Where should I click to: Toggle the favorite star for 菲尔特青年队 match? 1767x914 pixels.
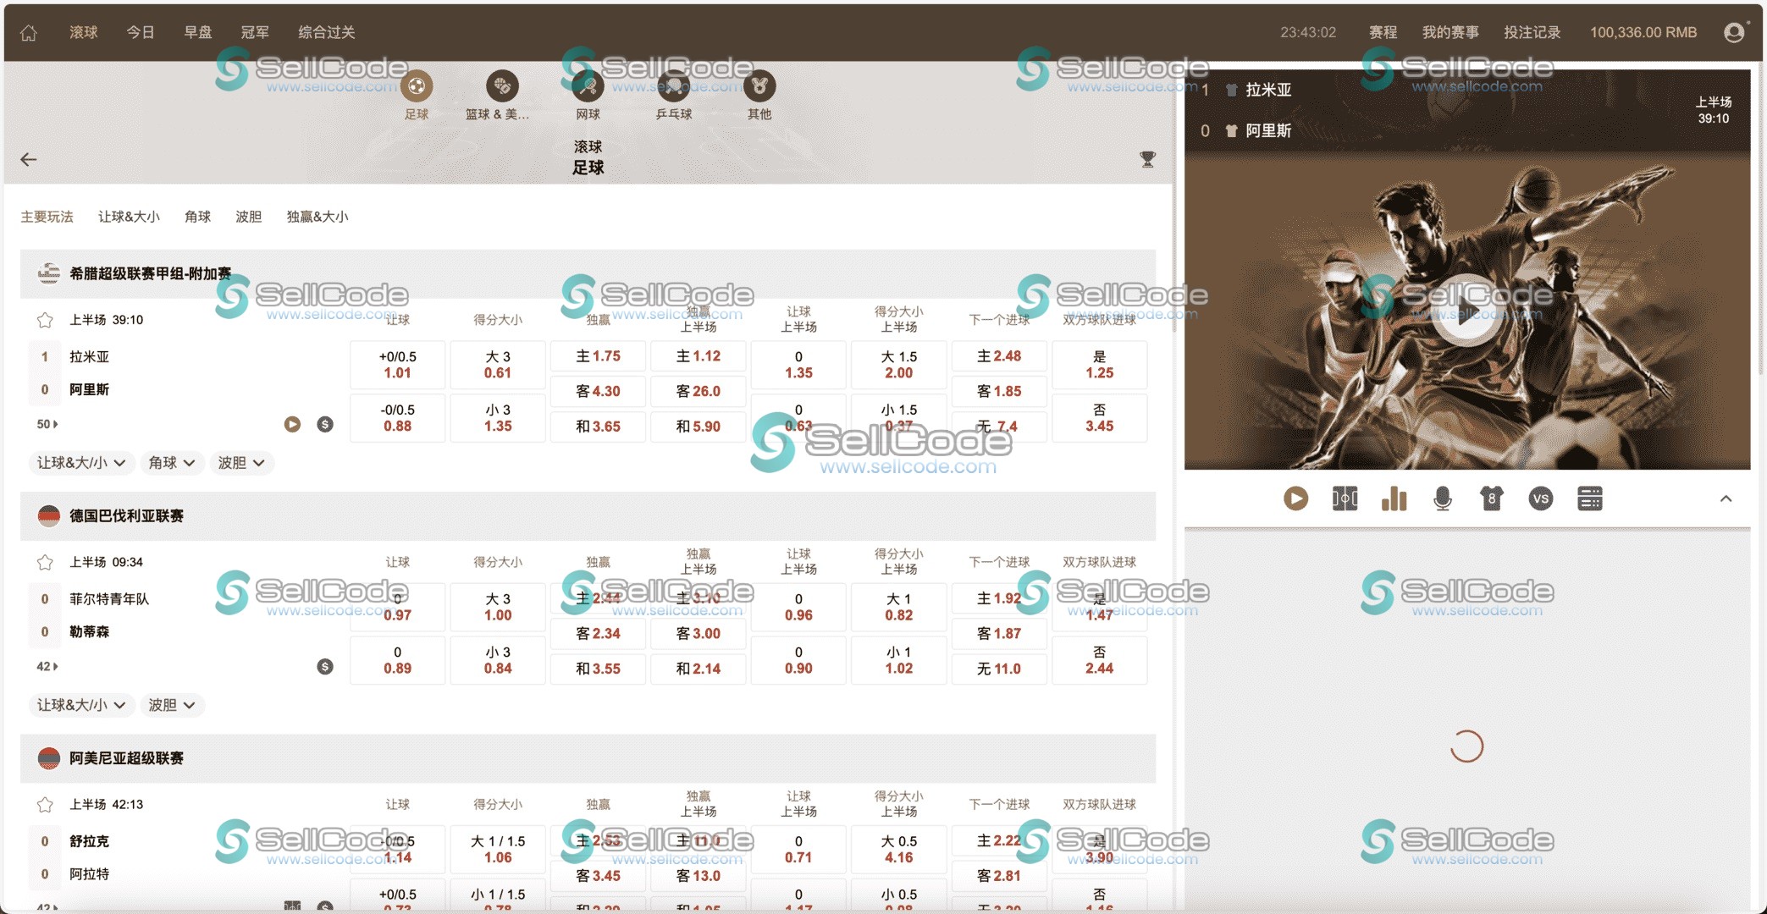44,562
